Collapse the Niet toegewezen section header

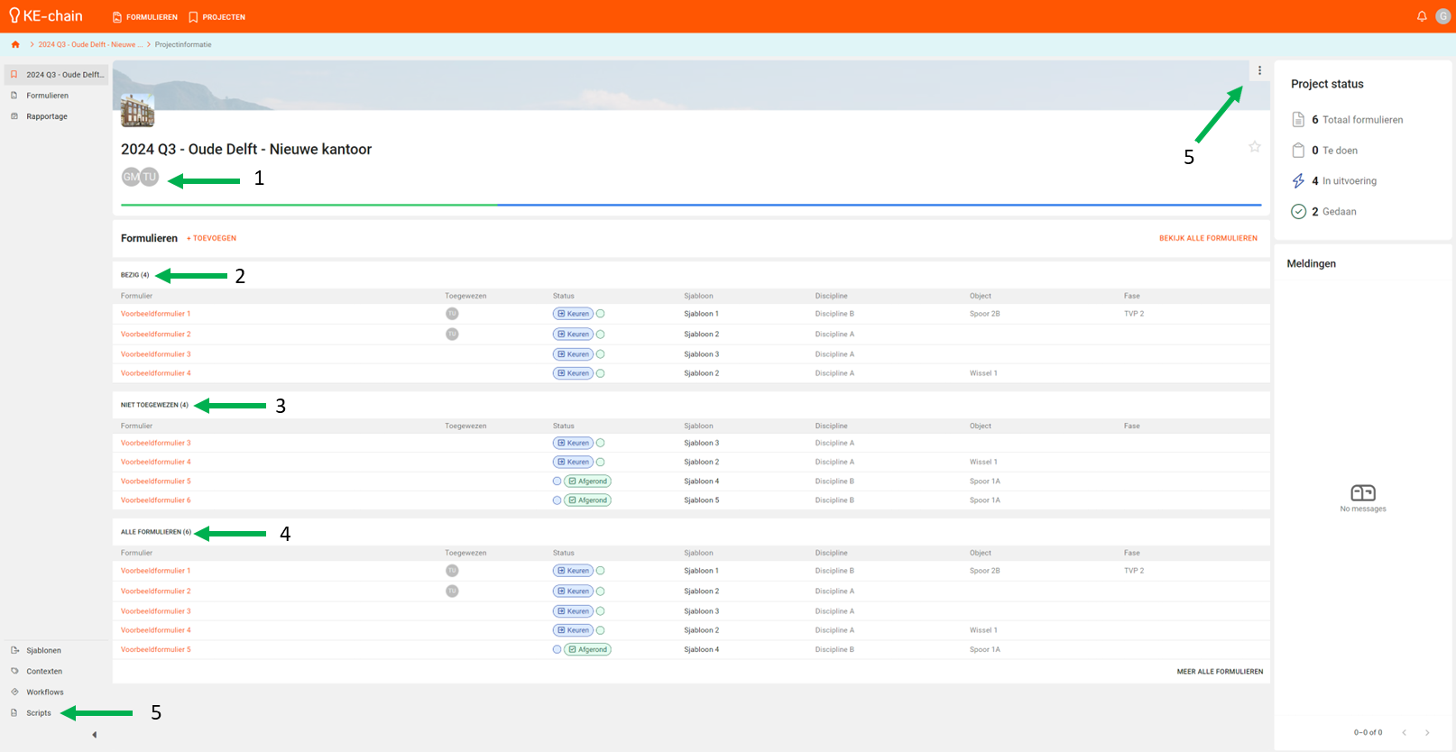[x=154, y=405]
